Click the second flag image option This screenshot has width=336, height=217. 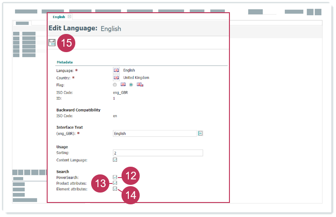click(x=140, y=85)
